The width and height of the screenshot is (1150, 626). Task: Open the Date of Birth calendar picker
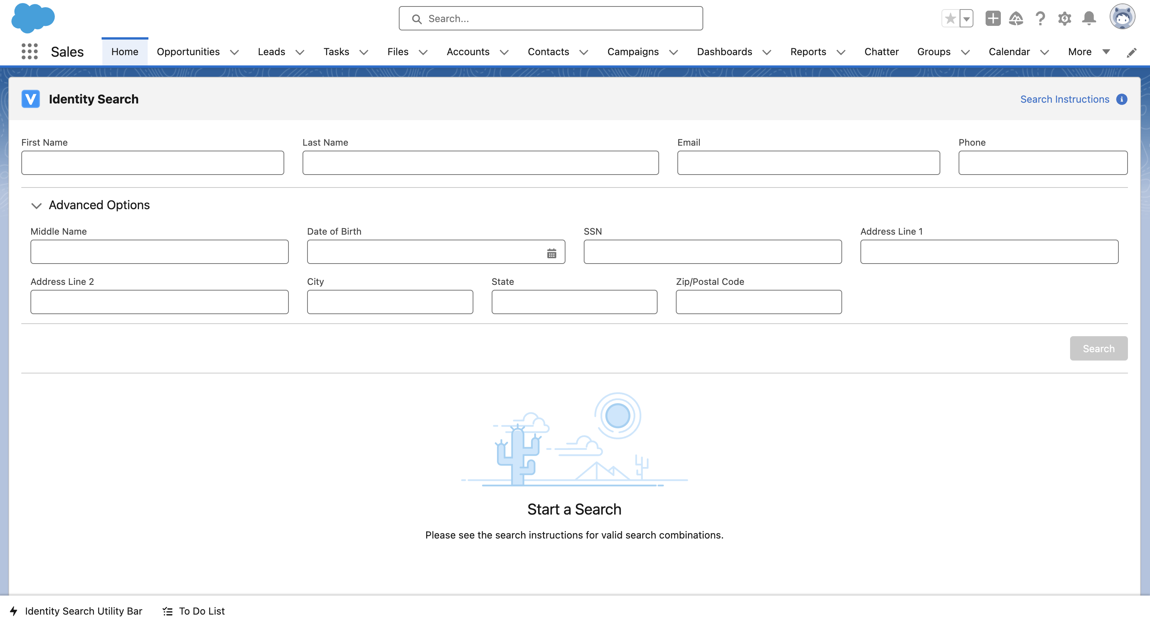(551, 253)
